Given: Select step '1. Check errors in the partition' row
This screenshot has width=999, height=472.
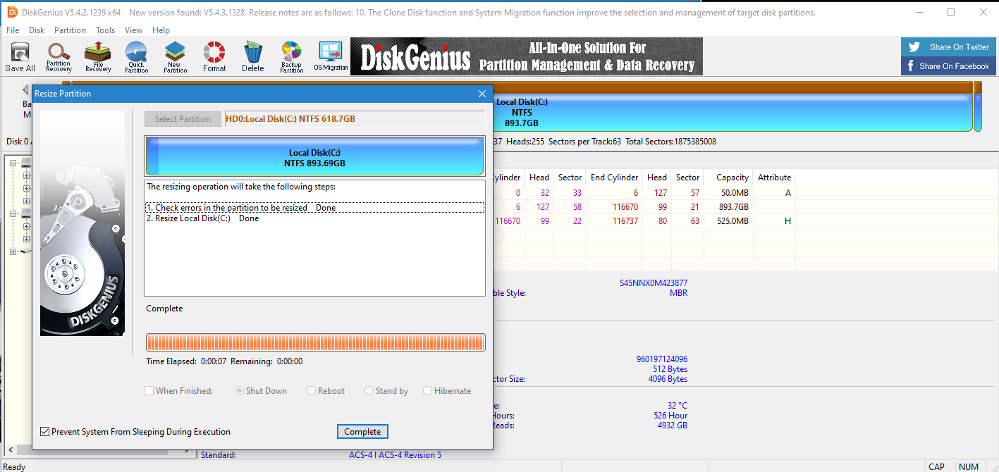Looking at the screenshot, I should point(314,208).
